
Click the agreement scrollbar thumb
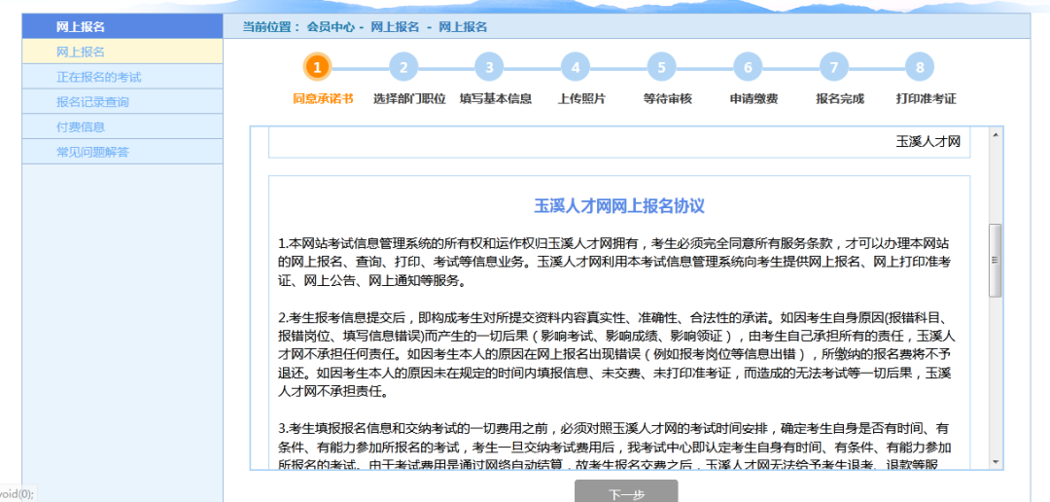pyautogui.click(x=996, y=260)
